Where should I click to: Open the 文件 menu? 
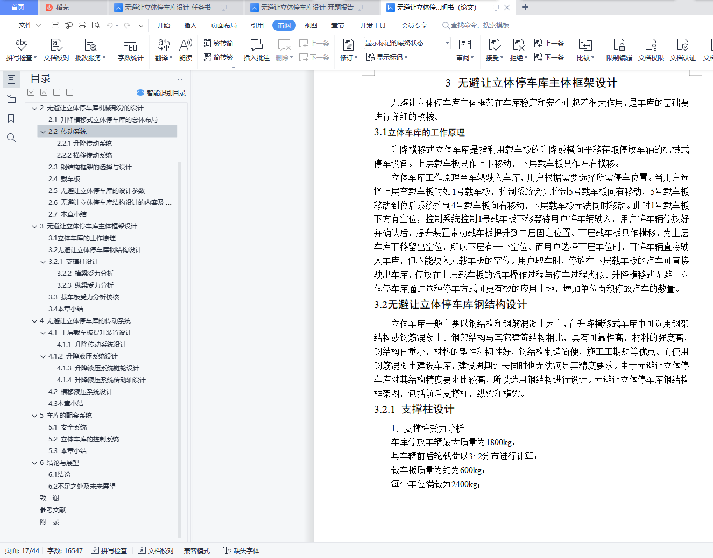[x=24, y=25]
